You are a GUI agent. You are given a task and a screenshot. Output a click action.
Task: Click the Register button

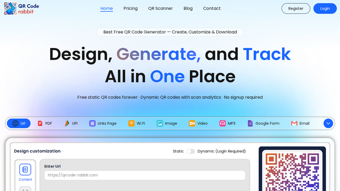pyautogui.click(x=296, y=8)
